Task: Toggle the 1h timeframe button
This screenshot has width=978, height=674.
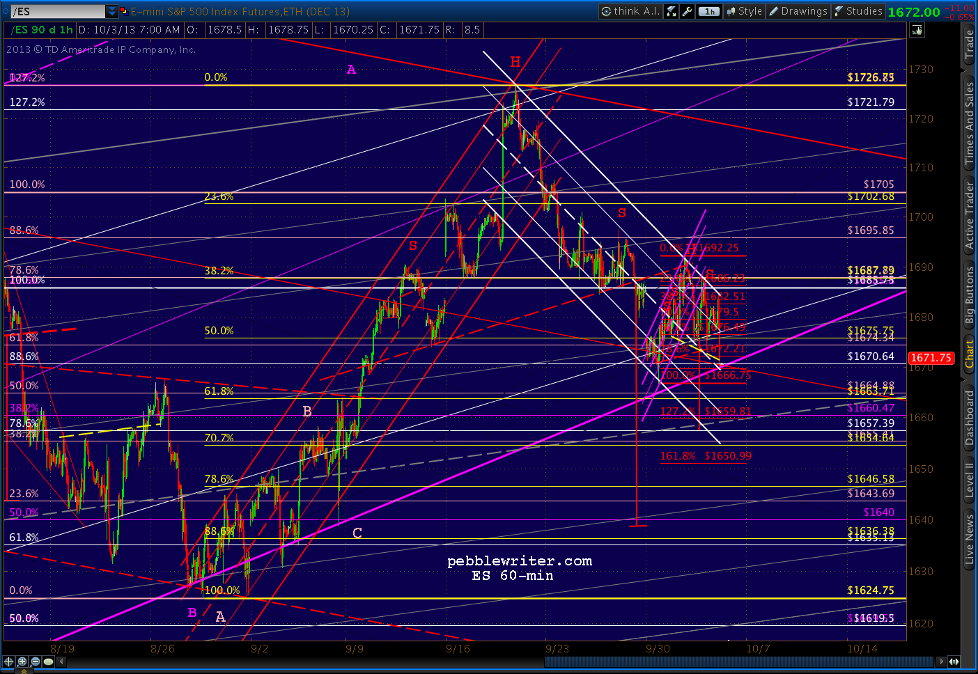Action: 709,11
